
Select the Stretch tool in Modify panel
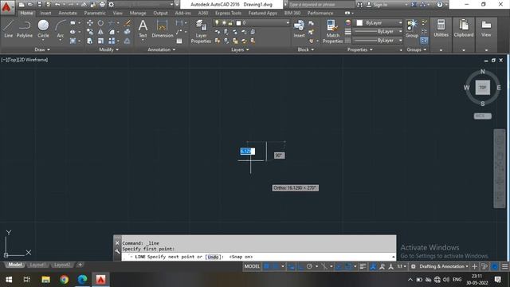coord(90,41)
